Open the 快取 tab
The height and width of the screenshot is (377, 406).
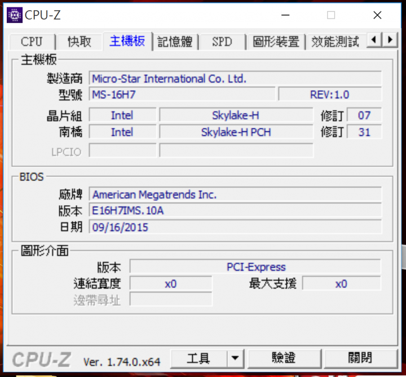coord(80,42)
